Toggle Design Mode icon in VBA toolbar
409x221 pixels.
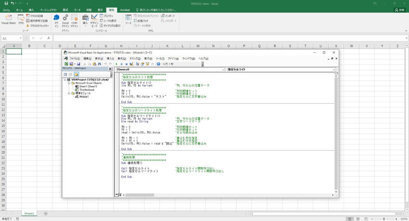[131, 64]
